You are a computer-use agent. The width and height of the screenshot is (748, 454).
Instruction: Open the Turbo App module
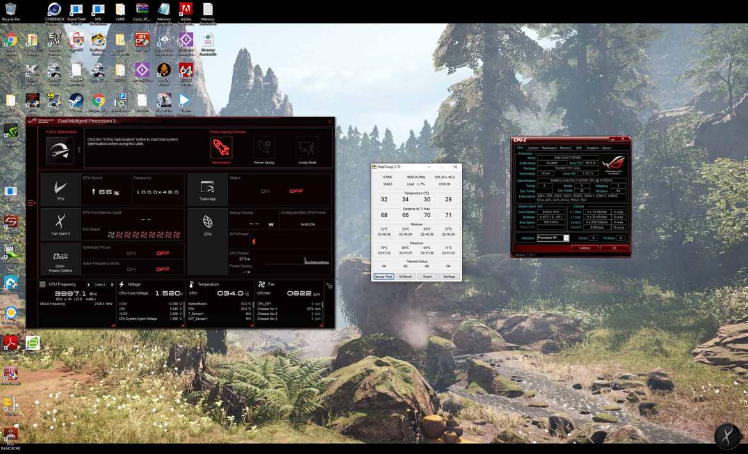208,190
